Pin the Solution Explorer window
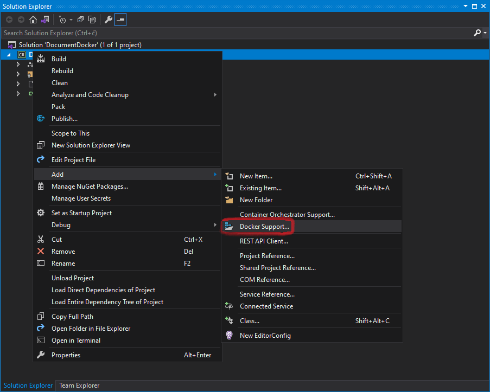This screenshot has width=490, height=392. click(x=475, y=6)
